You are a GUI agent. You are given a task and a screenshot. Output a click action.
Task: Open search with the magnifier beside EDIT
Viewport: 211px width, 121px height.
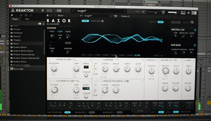coord(42,11)
